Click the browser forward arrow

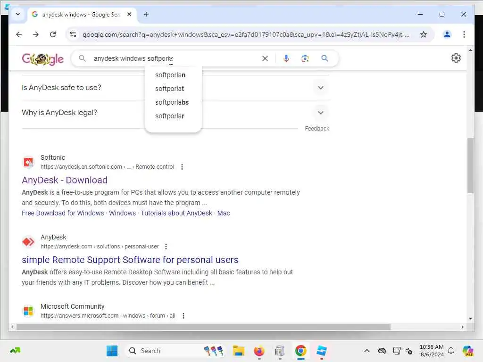coord(36,34)
